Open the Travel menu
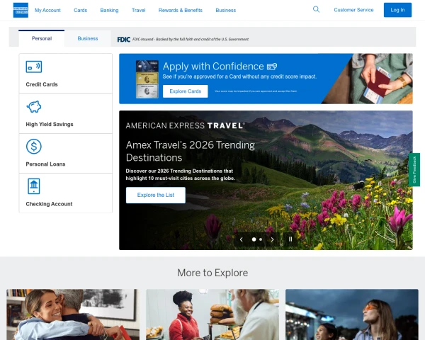The image size is (425, 340). point(139,11)
